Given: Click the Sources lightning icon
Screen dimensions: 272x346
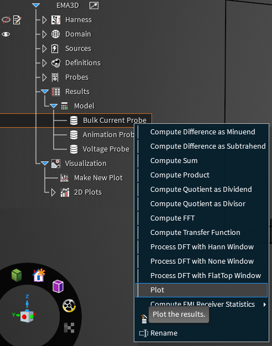Looking at the screenshot, I should click(x=55, y=49).
